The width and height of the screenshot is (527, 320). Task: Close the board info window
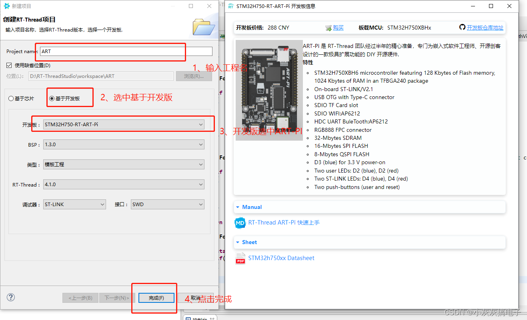(509, 6)
